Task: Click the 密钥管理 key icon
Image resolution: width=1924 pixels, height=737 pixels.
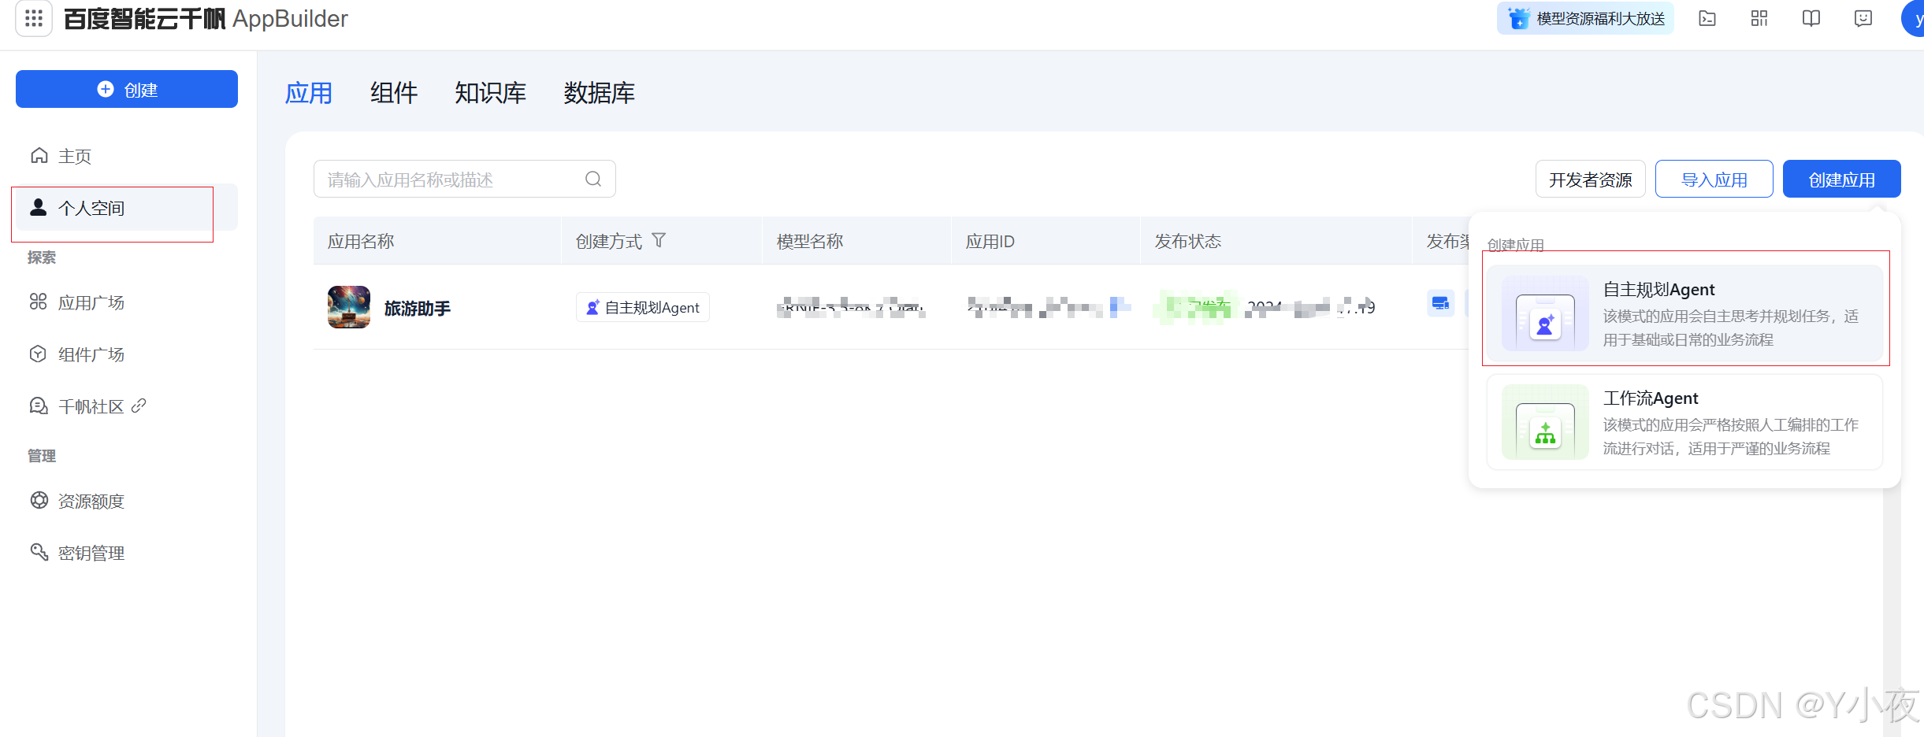Action: click(39, 552)
